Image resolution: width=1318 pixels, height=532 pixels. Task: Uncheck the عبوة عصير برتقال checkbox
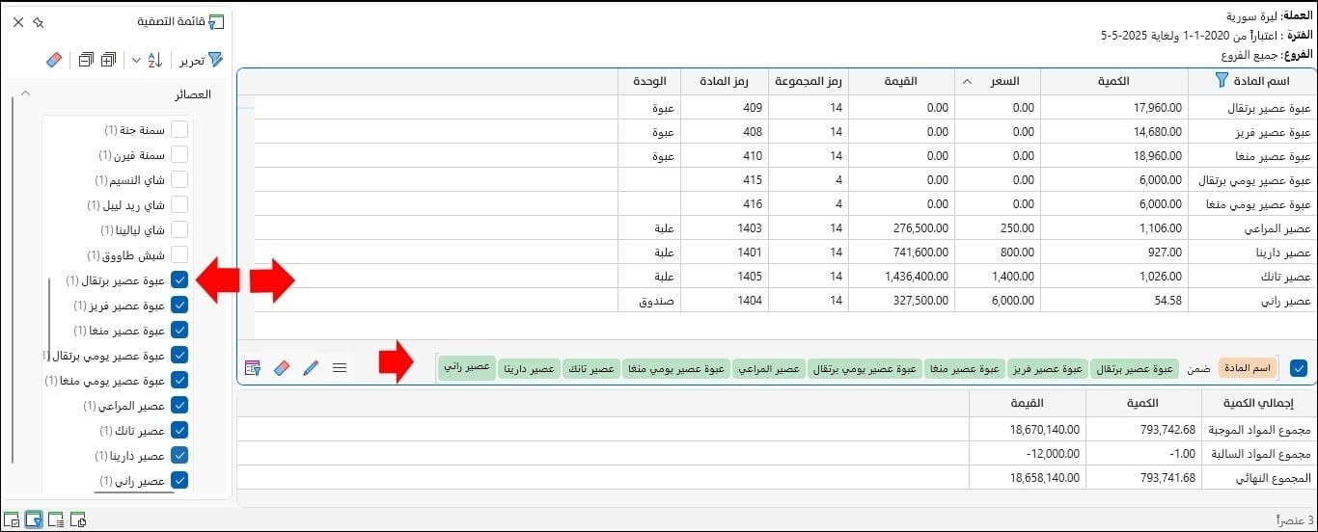click(x=179, y=279)
